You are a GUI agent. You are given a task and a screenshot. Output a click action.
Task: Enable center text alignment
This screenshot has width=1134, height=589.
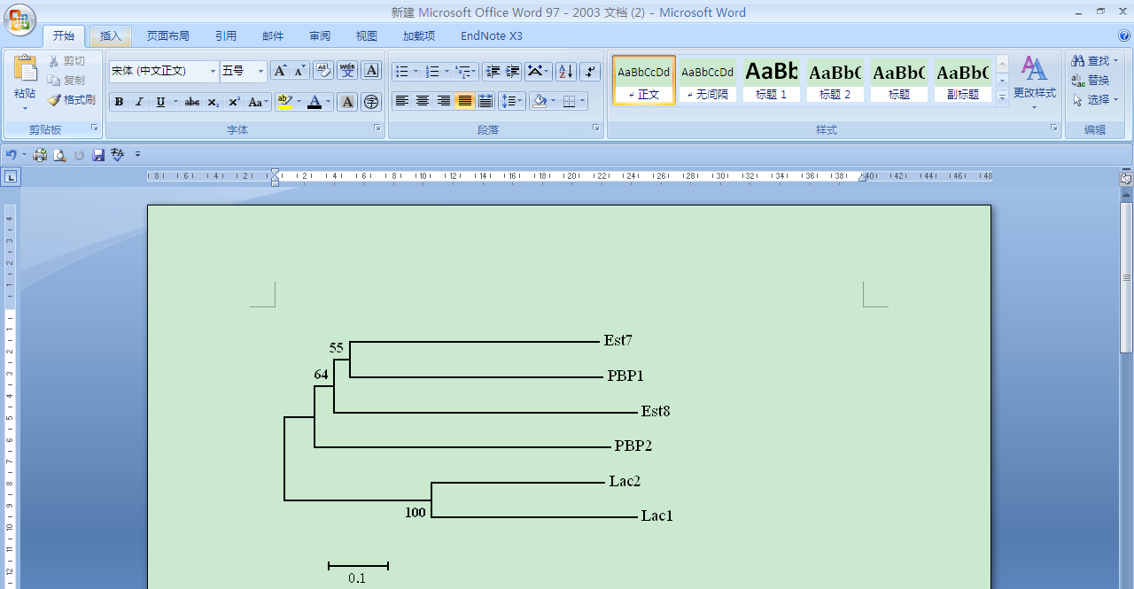pyautogui.click(x=423, y=101)
